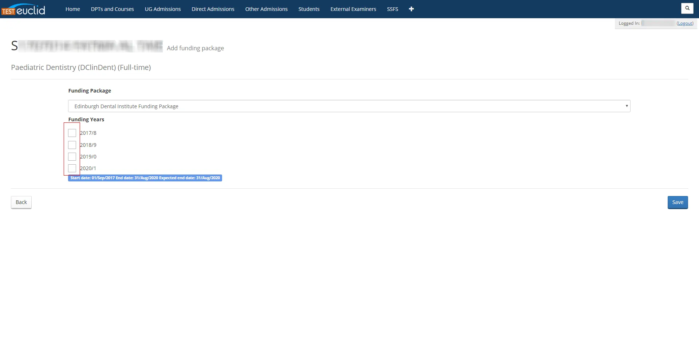Check the 2019/0 funding year box
This screenshot has width=699, height=353.
tap(72, 157)
